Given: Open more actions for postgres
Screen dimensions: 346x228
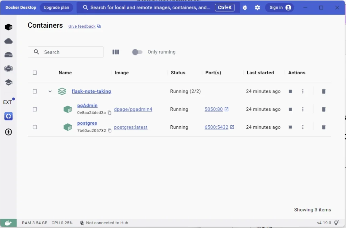Looking at the screenshot, I should point(303,127).
